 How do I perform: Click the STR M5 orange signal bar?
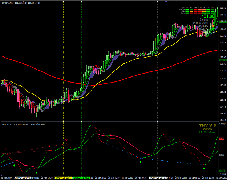[x=191, y=11]
